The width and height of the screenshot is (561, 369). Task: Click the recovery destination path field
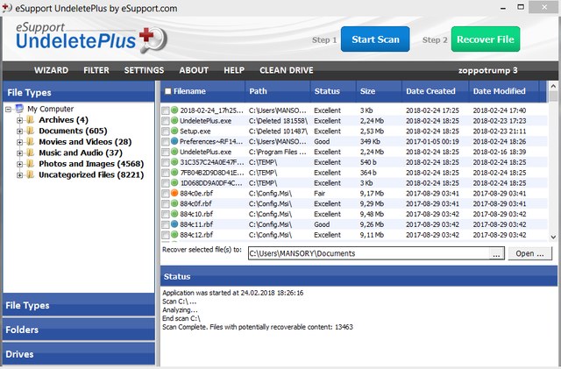coord(366,254)
